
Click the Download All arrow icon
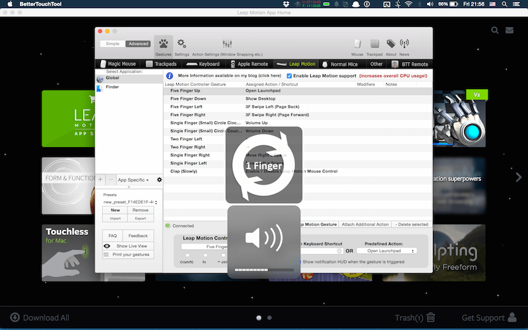click(x=15, y=317)
